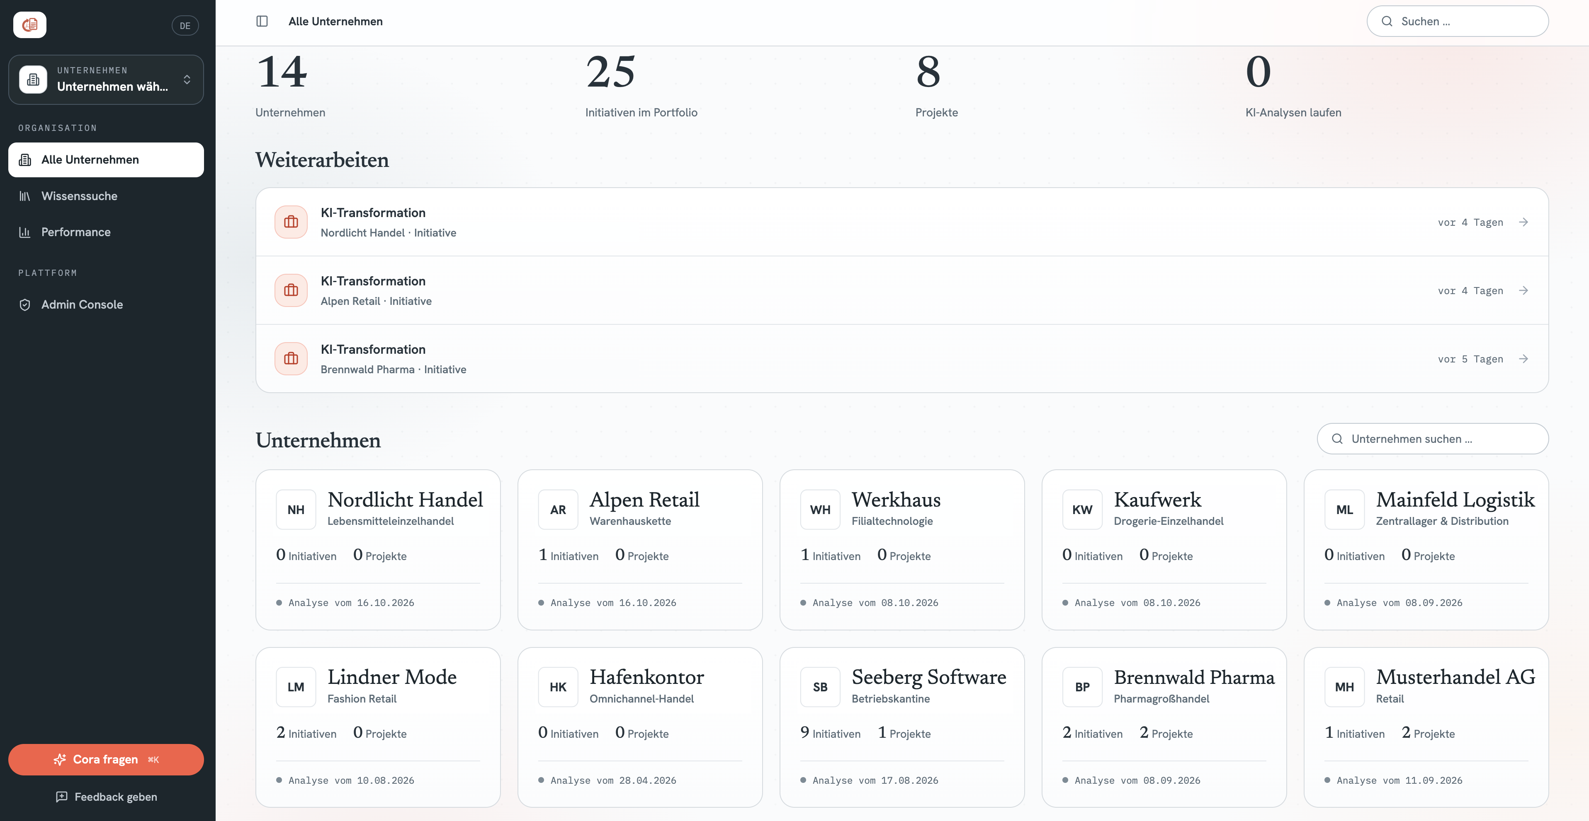Click the Feedback geben link
This screenshot has height=821, width=1589.
point(106,797)
